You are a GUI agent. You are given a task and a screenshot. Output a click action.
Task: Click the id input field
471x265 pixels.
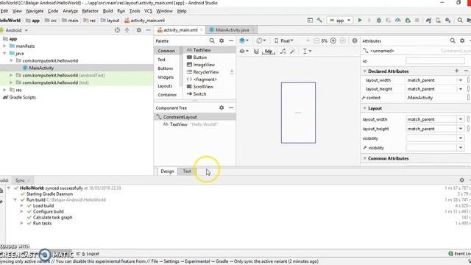pos(435,61)
